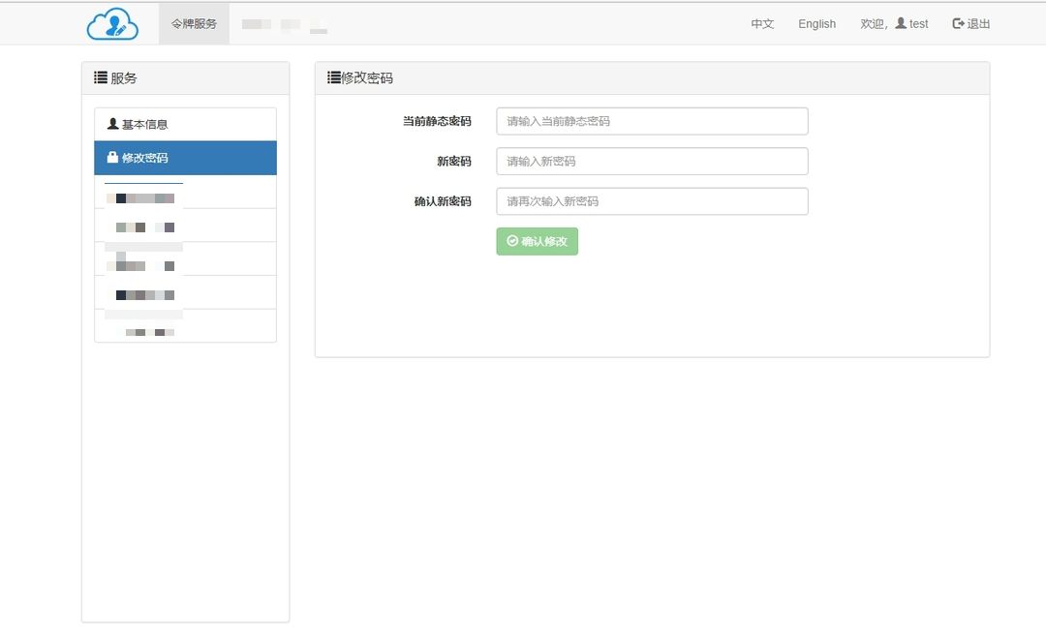Click the 中文 language option
1046x635 pixels.
(x=762, y=23)
